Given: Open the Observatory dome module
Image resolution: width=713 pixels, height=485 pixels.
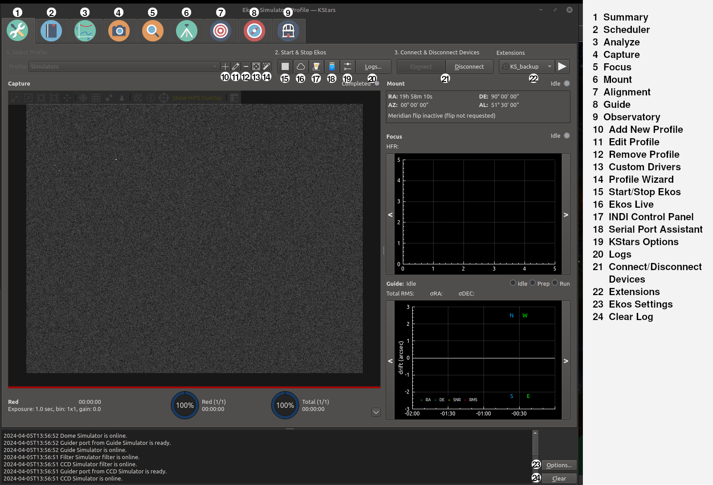Looking at the screenshot, I should point(288,31).
